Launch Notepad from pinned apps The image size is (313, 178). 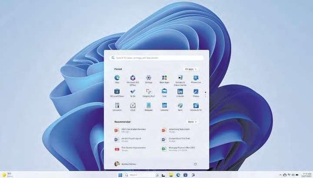coord(149,107)
